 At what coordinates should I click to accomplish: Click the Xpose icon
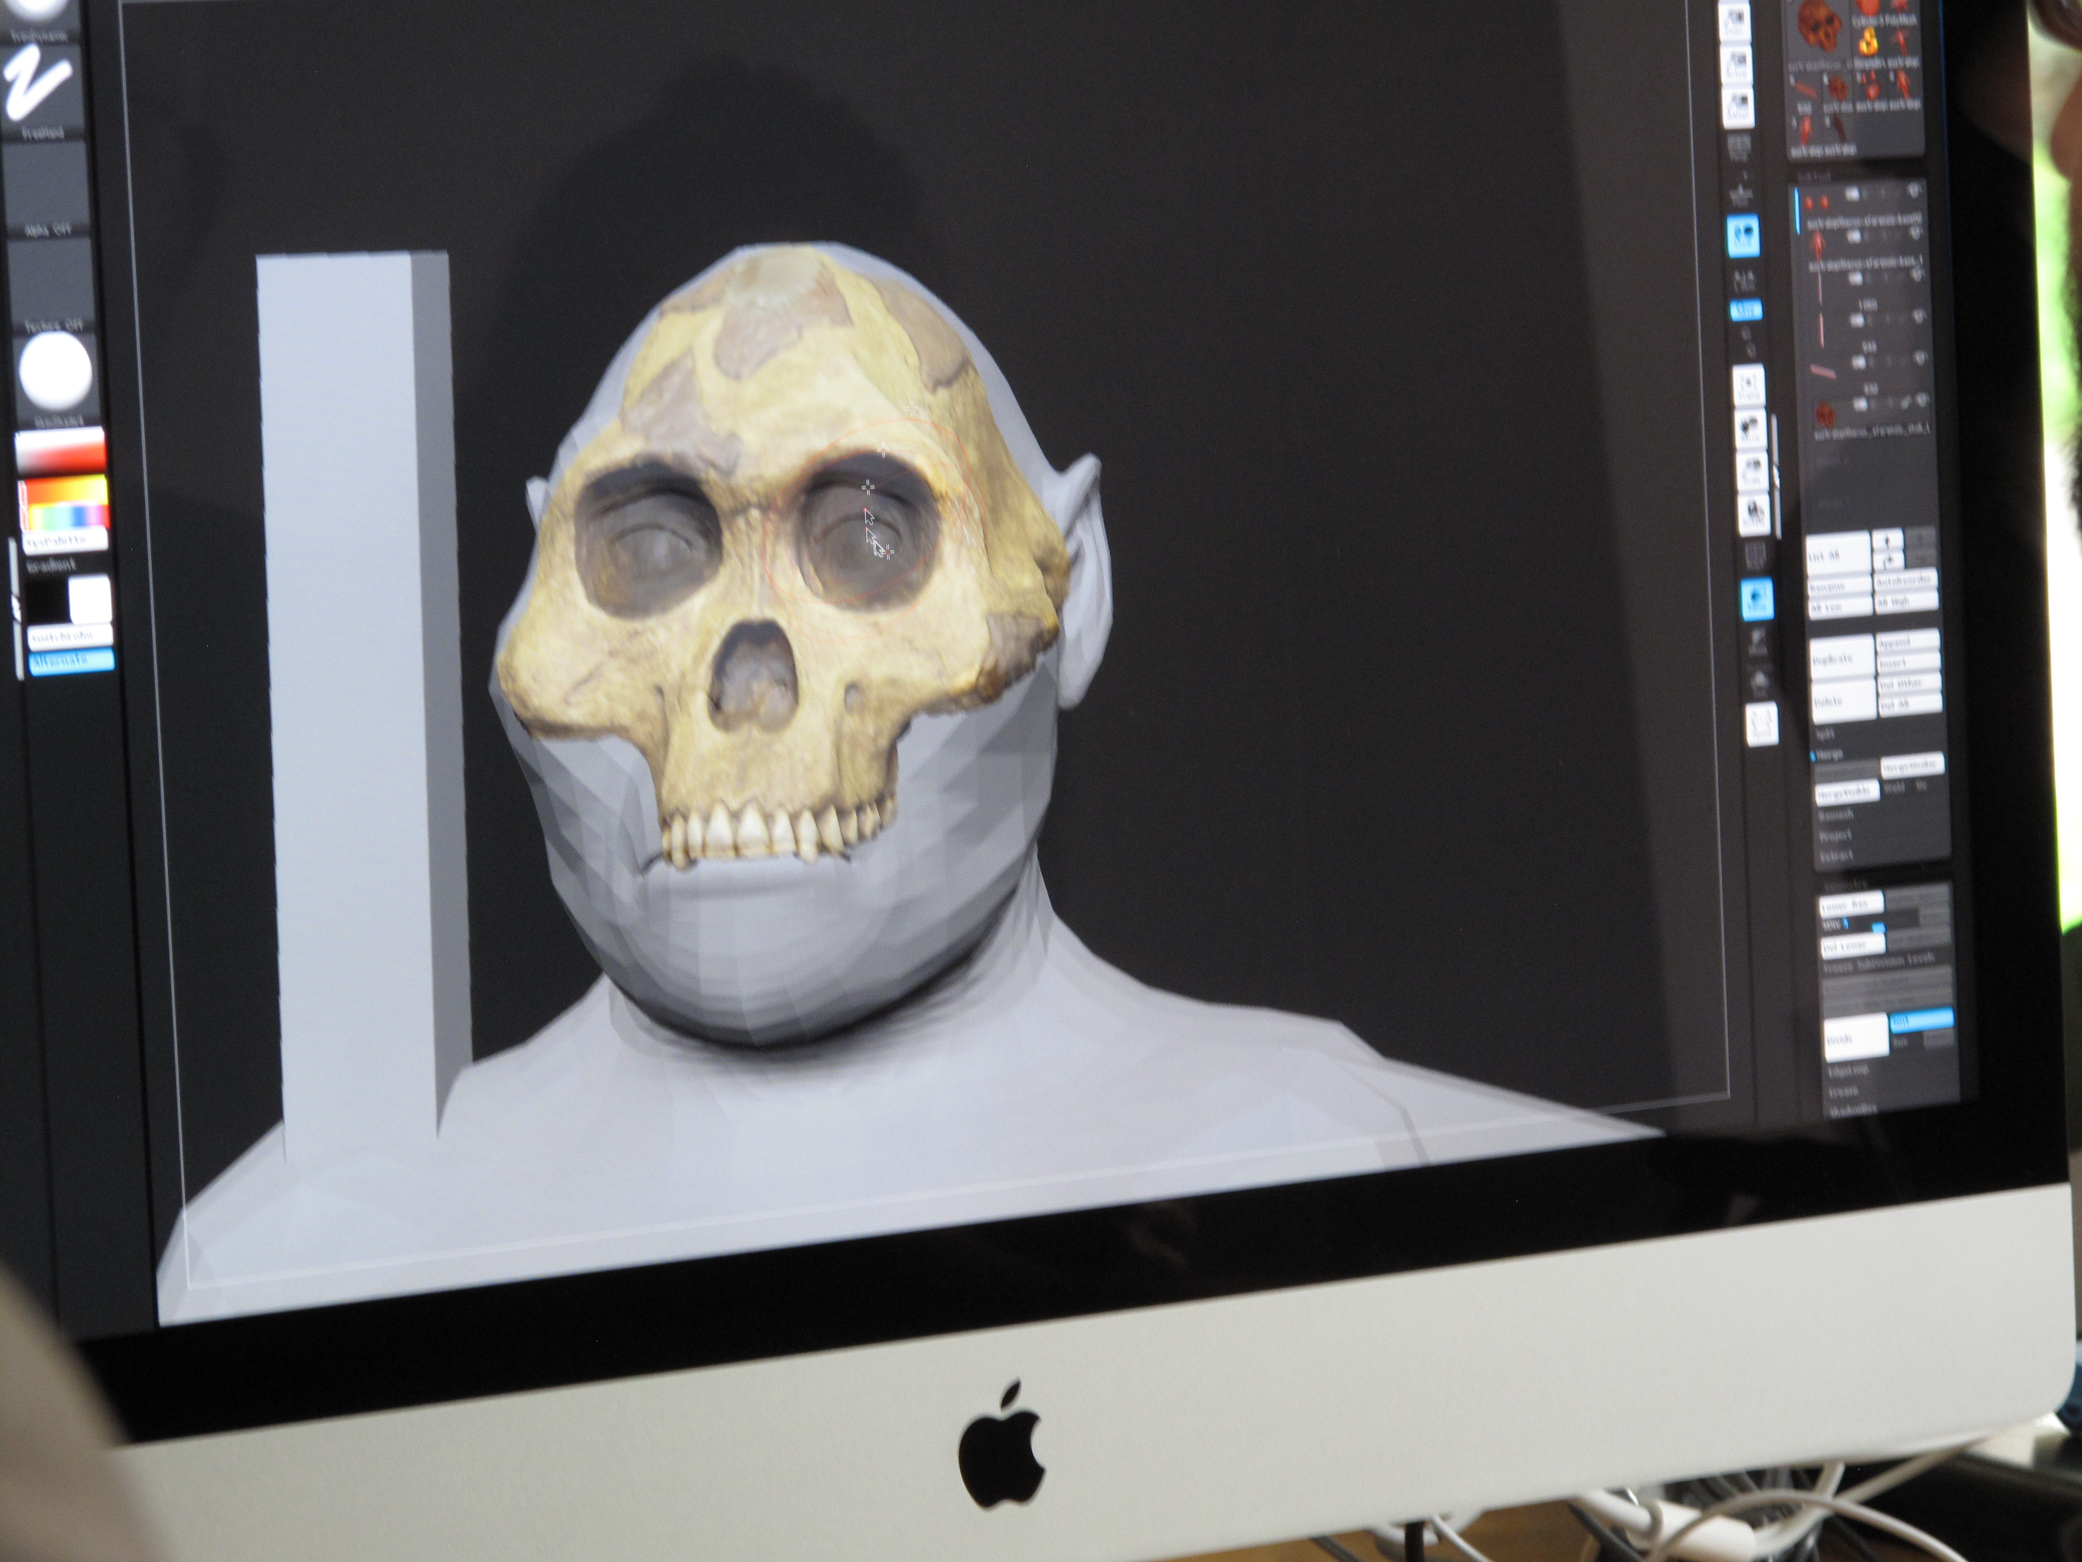pos(1762,724)
